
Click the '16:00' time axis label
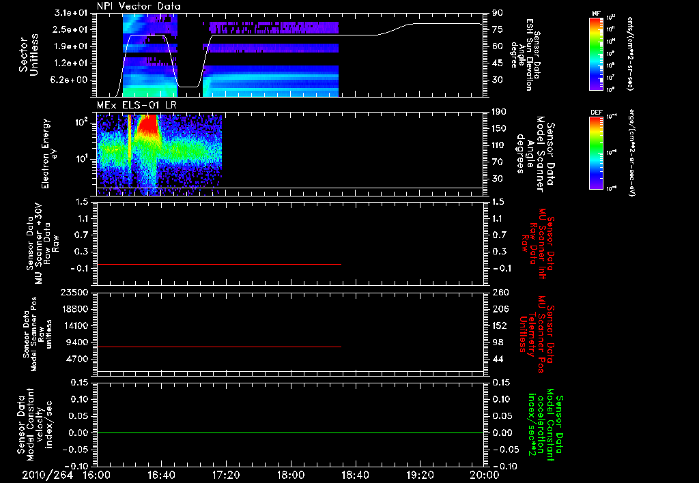[97, 475]
